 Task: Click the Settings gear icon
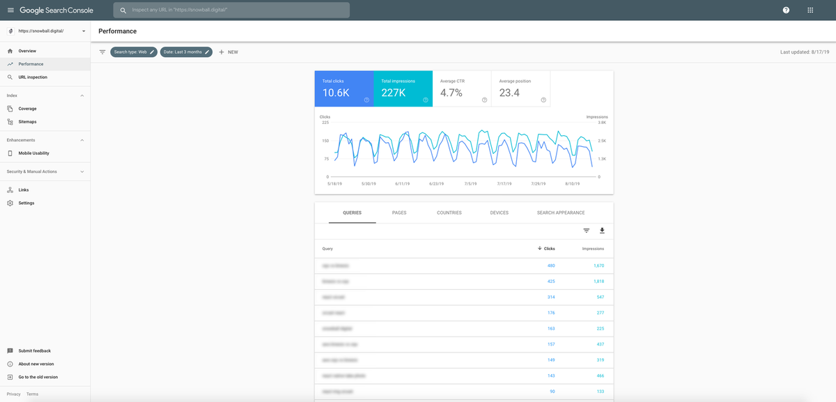pyautogui.click(x=10, y=203)
